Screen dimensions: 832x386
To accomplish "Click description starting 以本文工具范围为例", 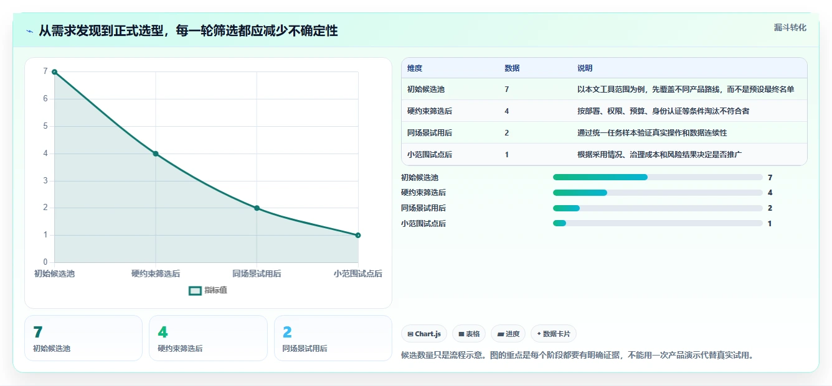I will (x=686, y=90).
